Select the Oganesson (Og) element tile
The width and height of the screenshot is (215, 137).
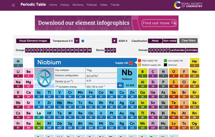pos(194,125)
